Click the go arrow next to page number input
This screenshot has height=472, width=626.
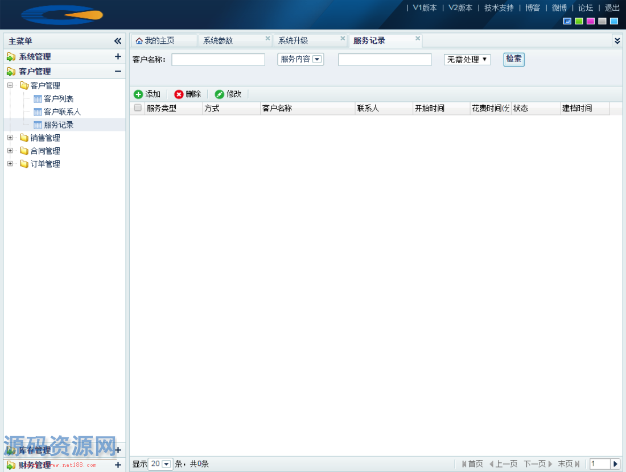pyautogui.click(x=615, y=463)
